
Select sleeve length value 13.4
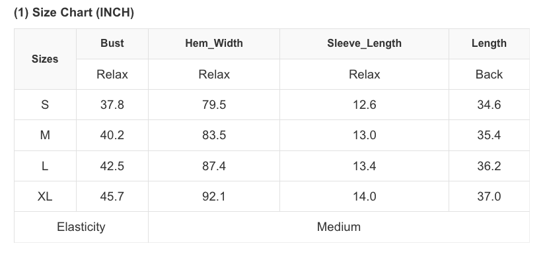point(364,166)
